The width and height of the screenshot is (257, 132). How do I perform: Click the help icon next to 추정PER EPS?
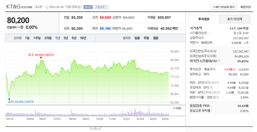coord(211,88)
